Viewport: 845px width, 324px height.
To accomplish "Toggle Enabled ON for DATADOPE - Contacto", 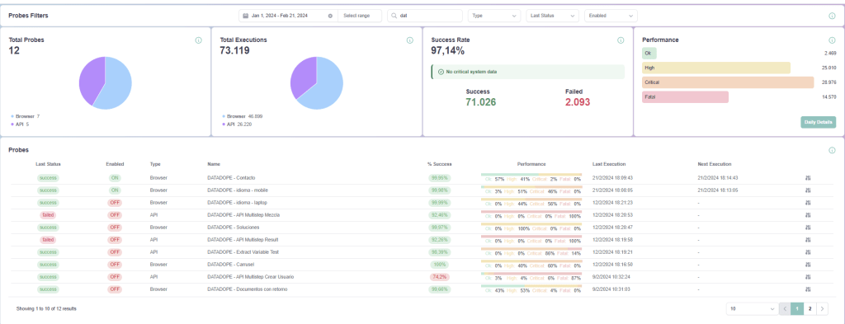I will pyautogui.click(x=114, y=177).
